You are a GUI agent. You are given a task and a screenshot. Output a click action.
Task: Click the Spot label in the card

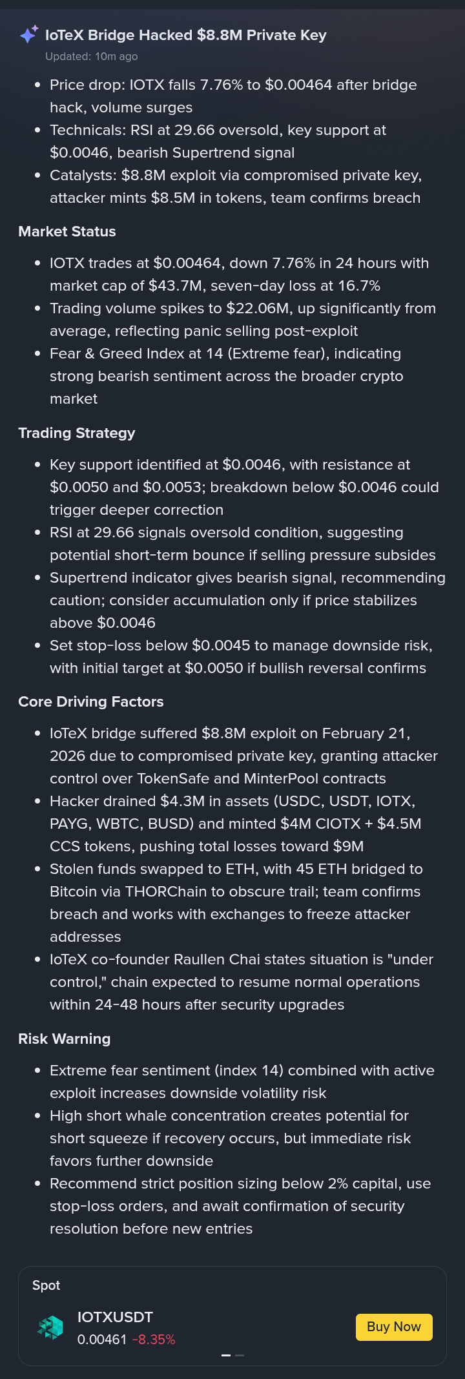click(46, 1285)
